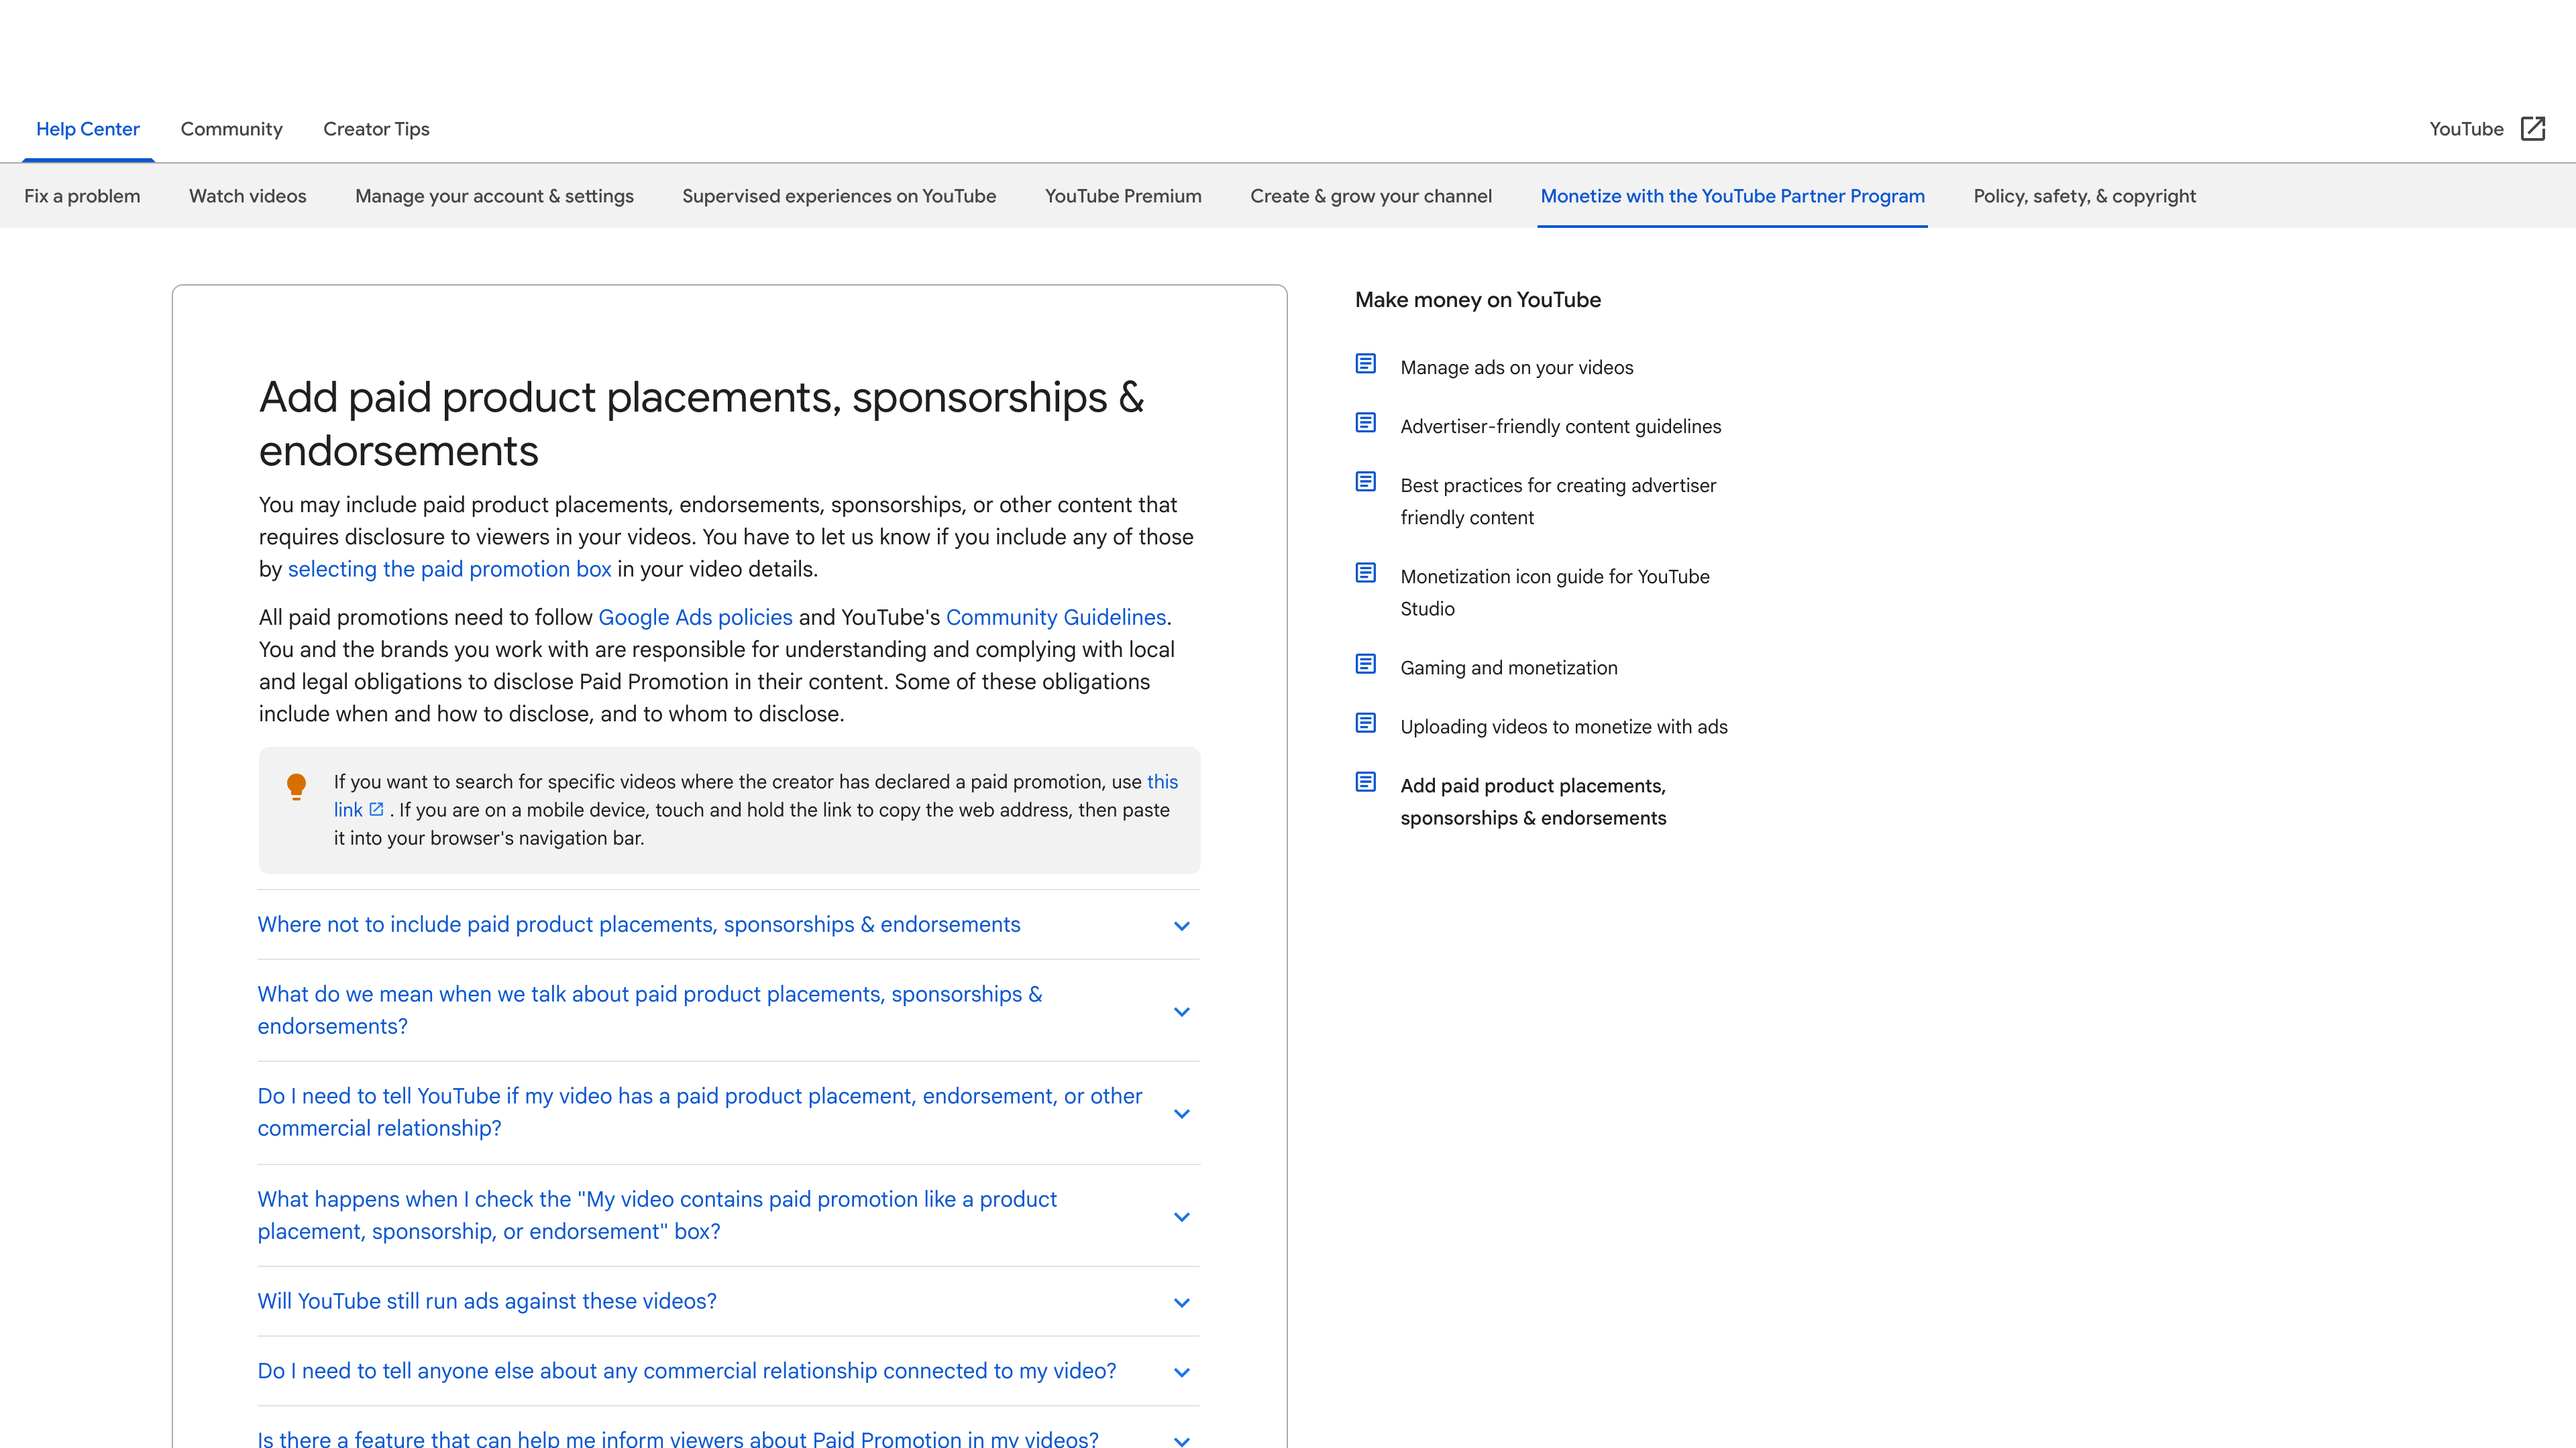
Task: Expand 'Will YouTube still run ads' chevron
Action: tap(1181, 1302)
